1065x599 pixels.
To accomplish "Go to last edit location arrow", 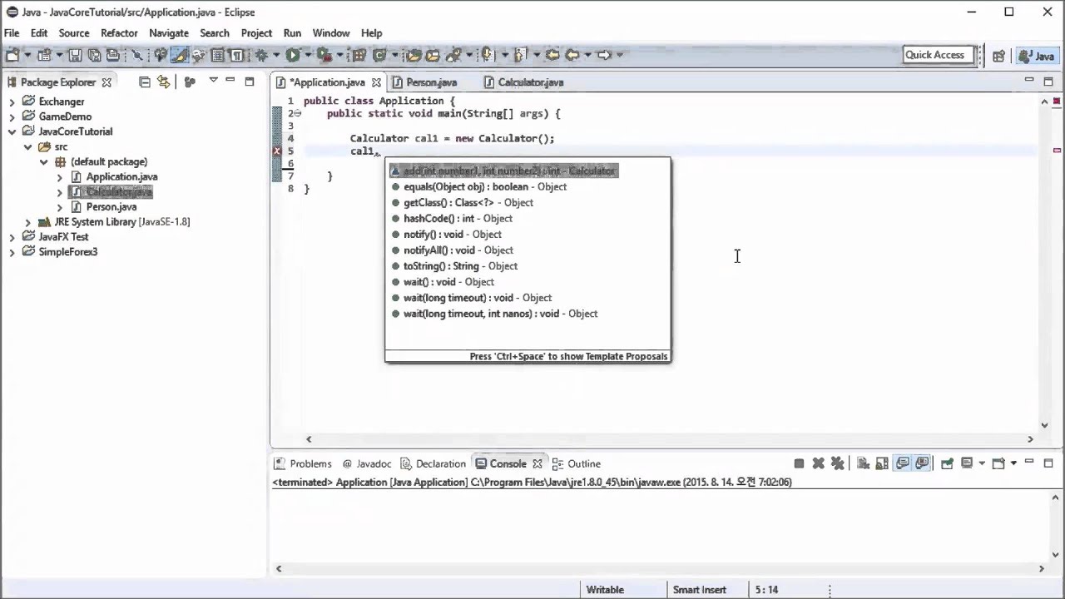I will coord(552,55).
